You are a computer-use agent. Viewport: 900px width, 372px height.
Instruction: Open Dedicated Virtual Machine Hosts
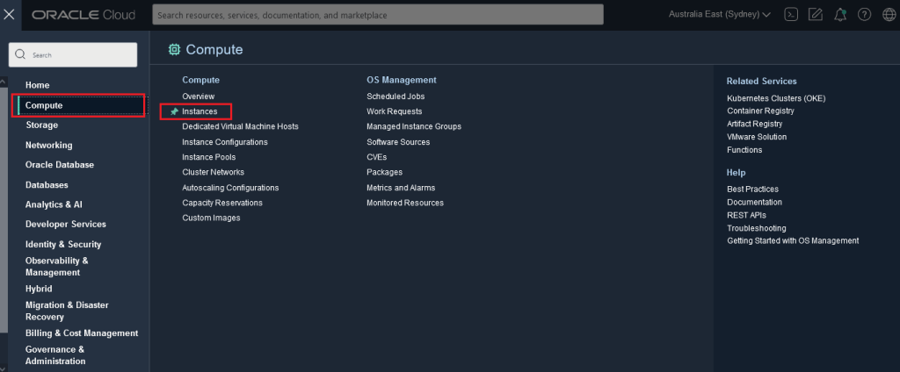[x=240, y=126]
